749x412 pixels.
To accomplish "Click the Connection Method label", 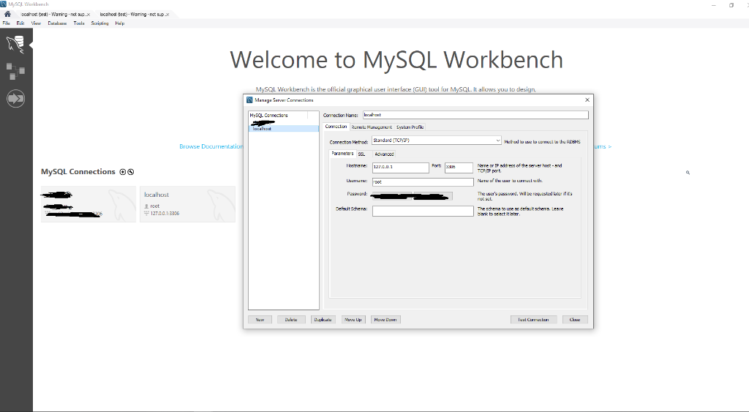I will coord(349,142).
